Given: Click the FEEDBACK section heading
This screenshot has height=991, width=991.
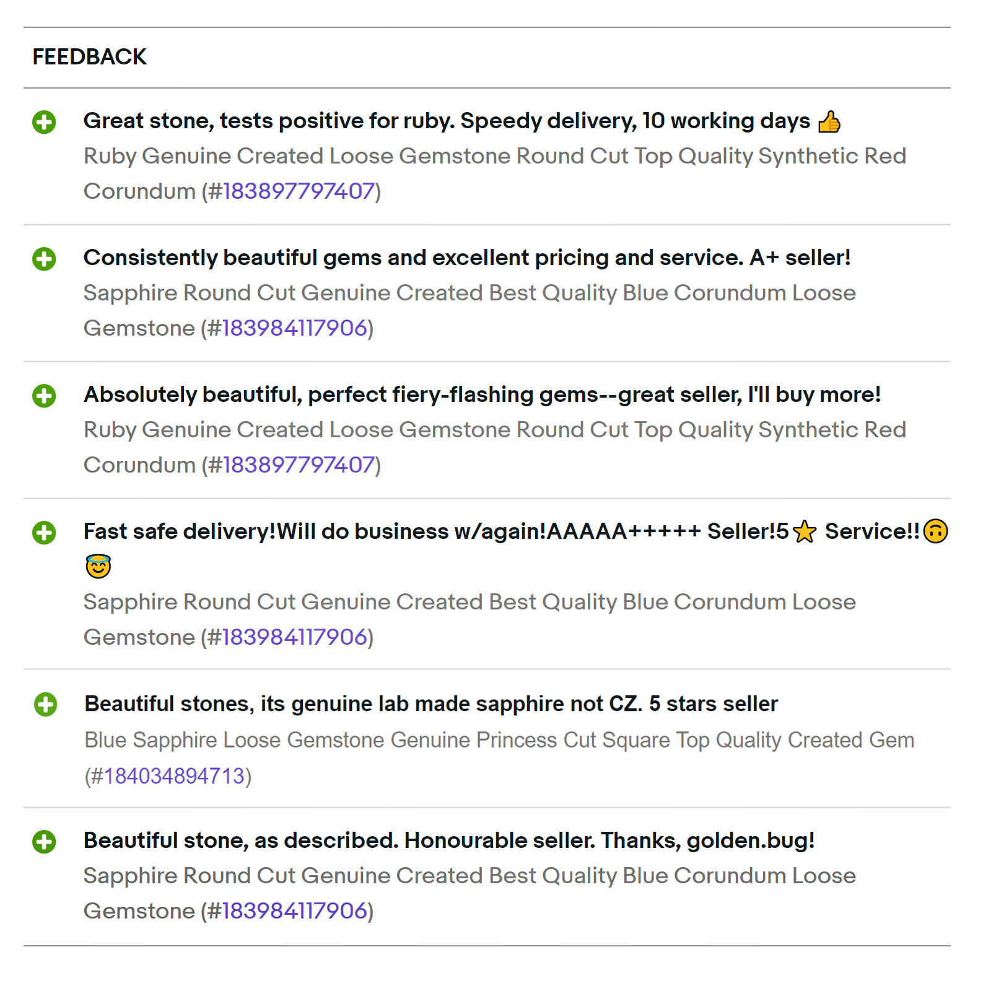Looking at the screenshot, I should tap(89, 57).
